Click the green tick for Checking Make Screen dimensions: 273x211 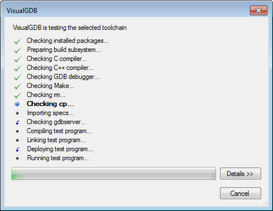point(17,86)
